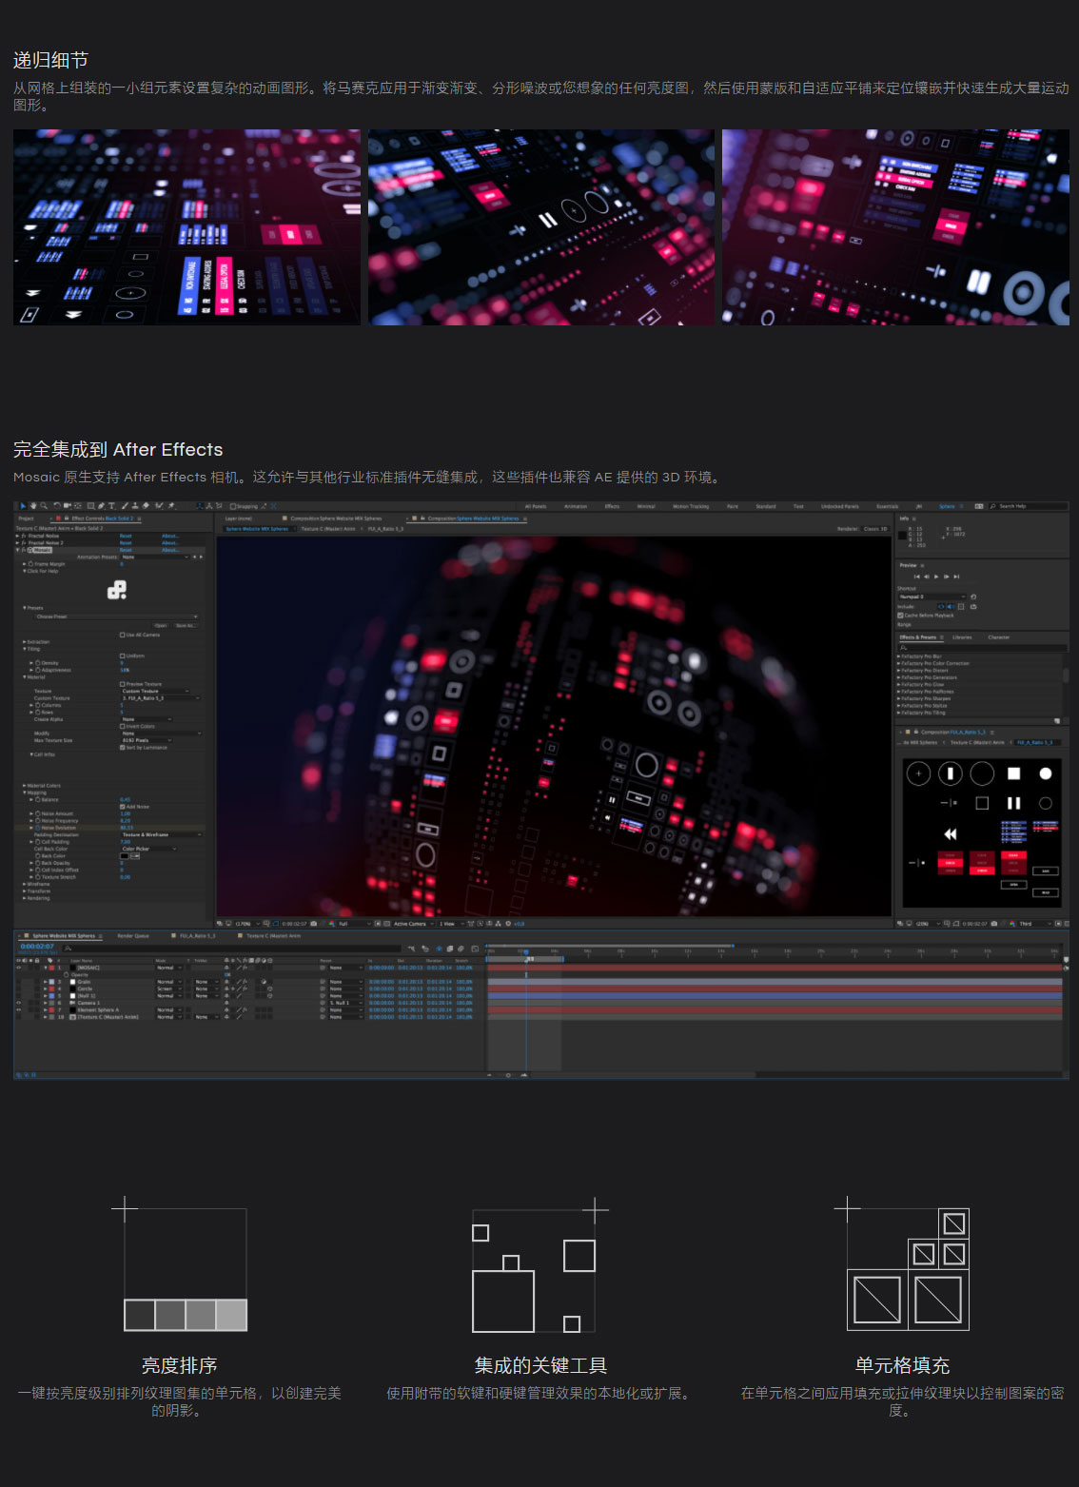Enable the Use All Camera checkbox

[123, 635]
